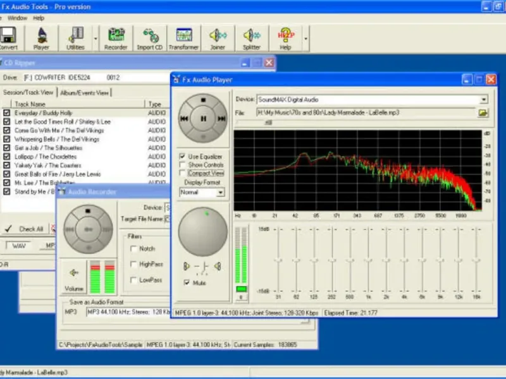Click right speaker balance icon
The width and height of the screenshot is (506, 379).
218,266
